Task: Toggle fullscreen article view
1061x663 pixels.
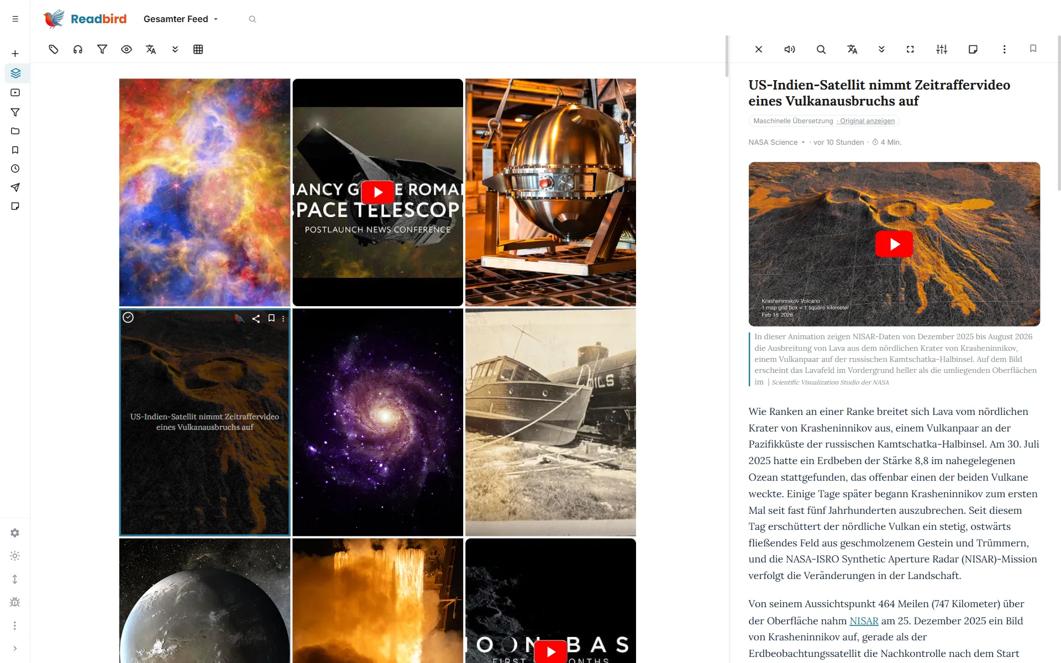Action: pyautogui.click(x=910, y=49)
